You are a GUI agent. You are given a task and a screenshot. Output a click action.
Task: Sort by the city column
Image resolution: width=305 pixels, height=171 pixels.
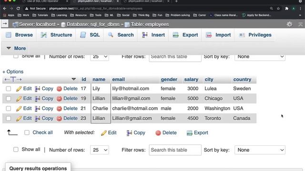(209, 79)
